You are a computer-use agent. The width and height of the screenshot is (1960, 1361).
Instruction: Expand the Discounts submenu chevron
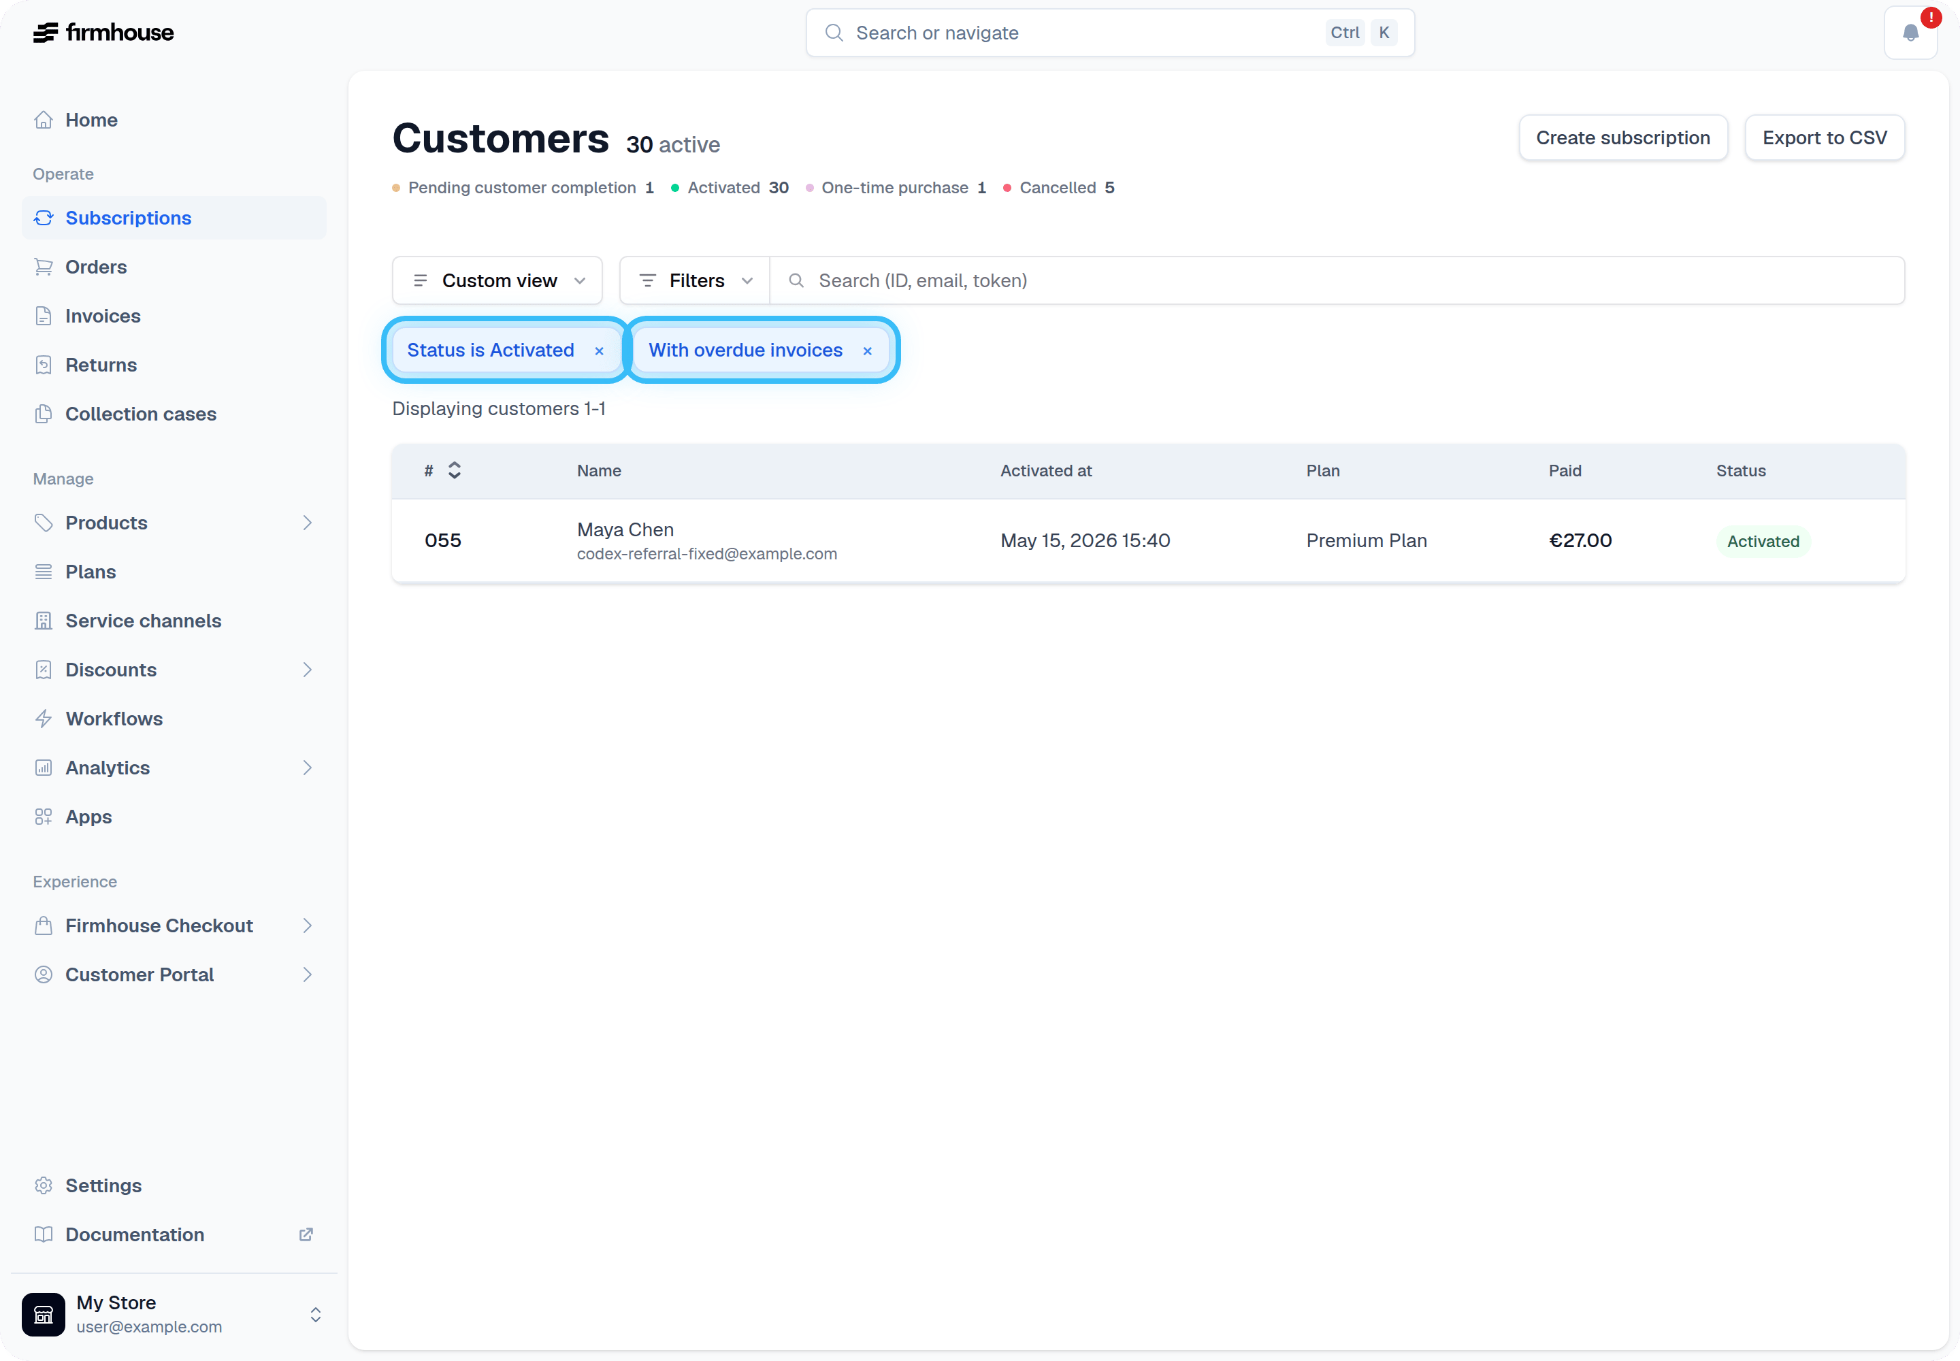tap(308, 670)
